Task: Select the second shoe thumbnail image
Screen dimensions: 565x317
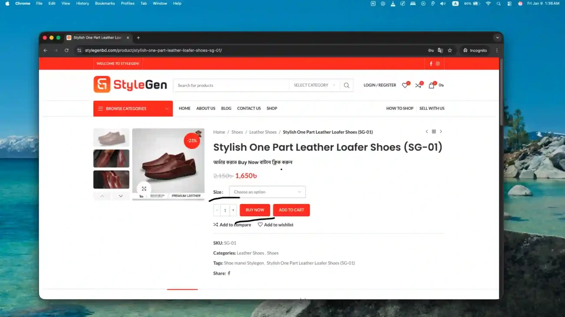Action: coord(111,158)
